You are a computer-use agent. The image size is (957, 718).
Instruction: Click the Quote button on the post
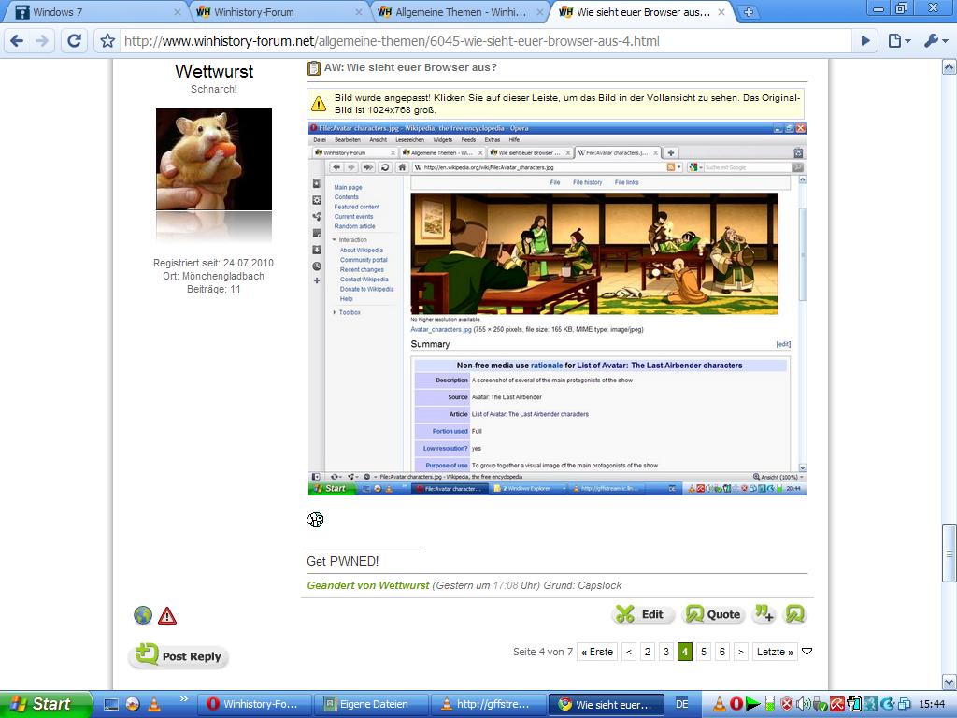(713, 614)
